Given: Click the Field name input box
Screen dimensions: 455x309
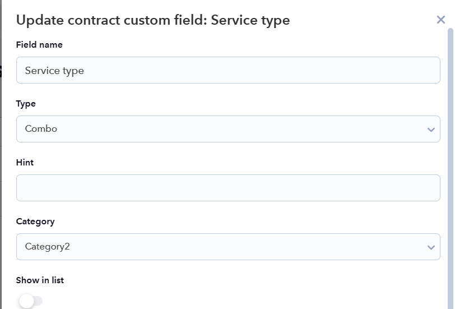Looking at the screenshot, I should pyautogui.click(x=228, y=70).
